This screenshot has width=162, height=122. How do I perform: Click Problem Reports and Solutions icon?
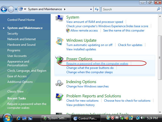[x=59, y=97]
